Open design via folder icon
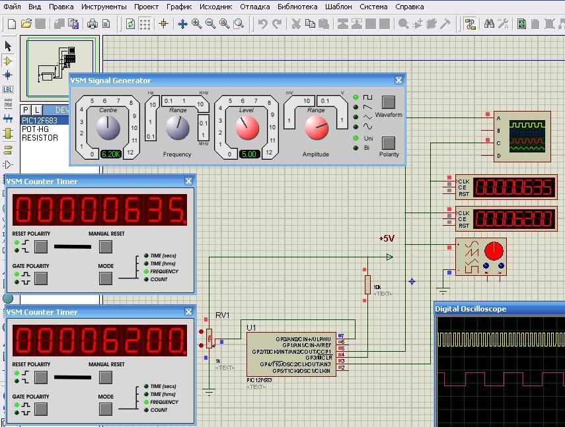565x427 pixels. coord(26,24)
